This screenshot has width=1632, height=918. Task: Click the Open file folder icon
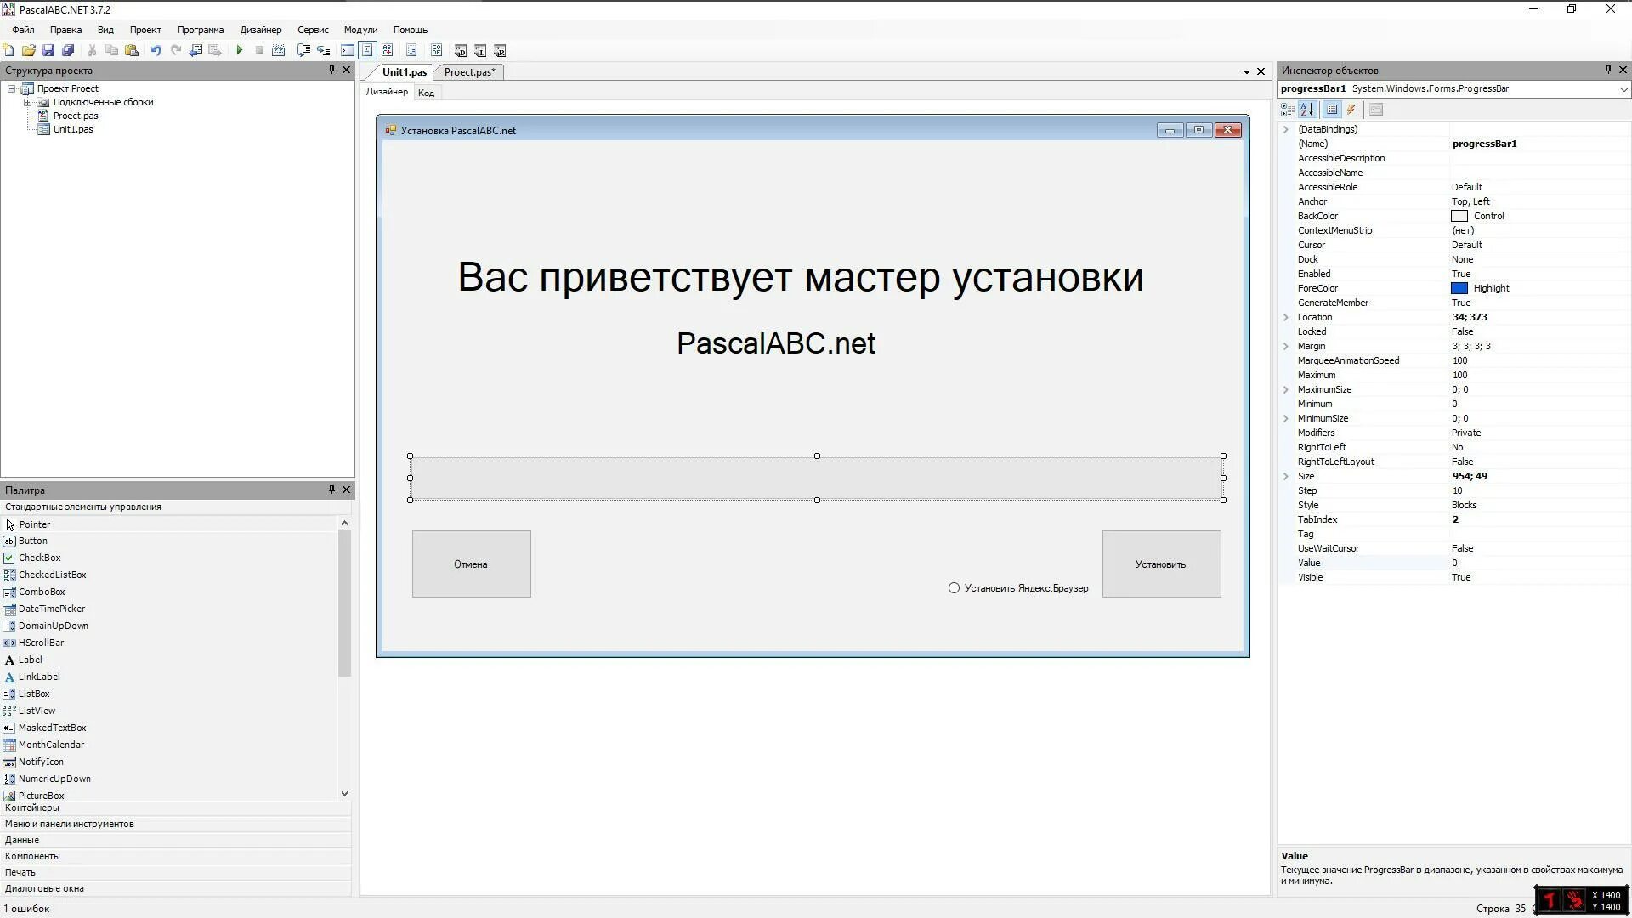[x=28, y=50]
